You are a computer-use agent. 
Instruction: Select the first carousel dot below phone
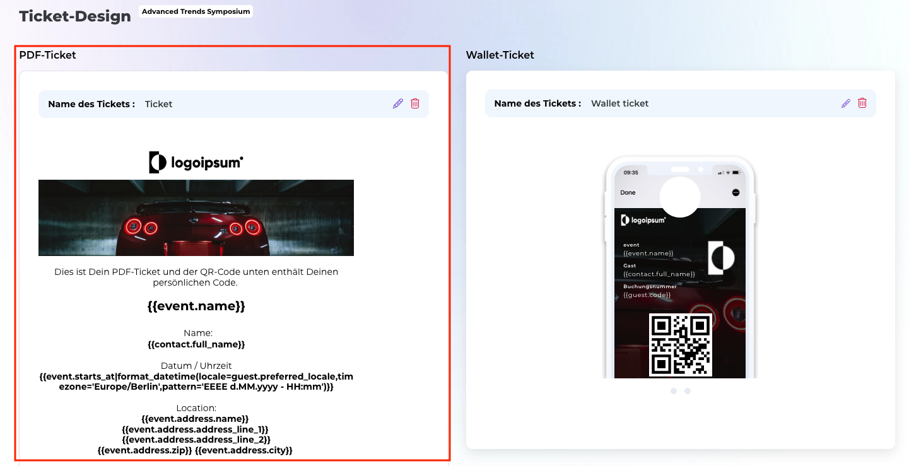(x=674, y=391)
